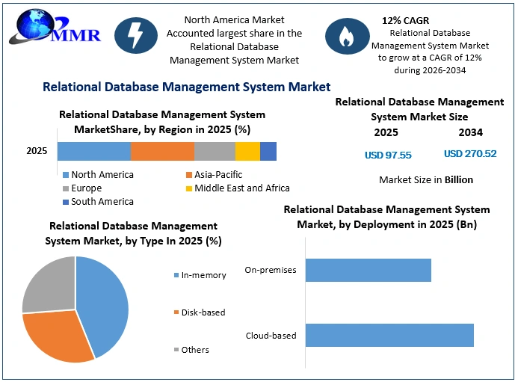
Task: Click the 'USD 270.52' value
Action: tap(470, 154)
